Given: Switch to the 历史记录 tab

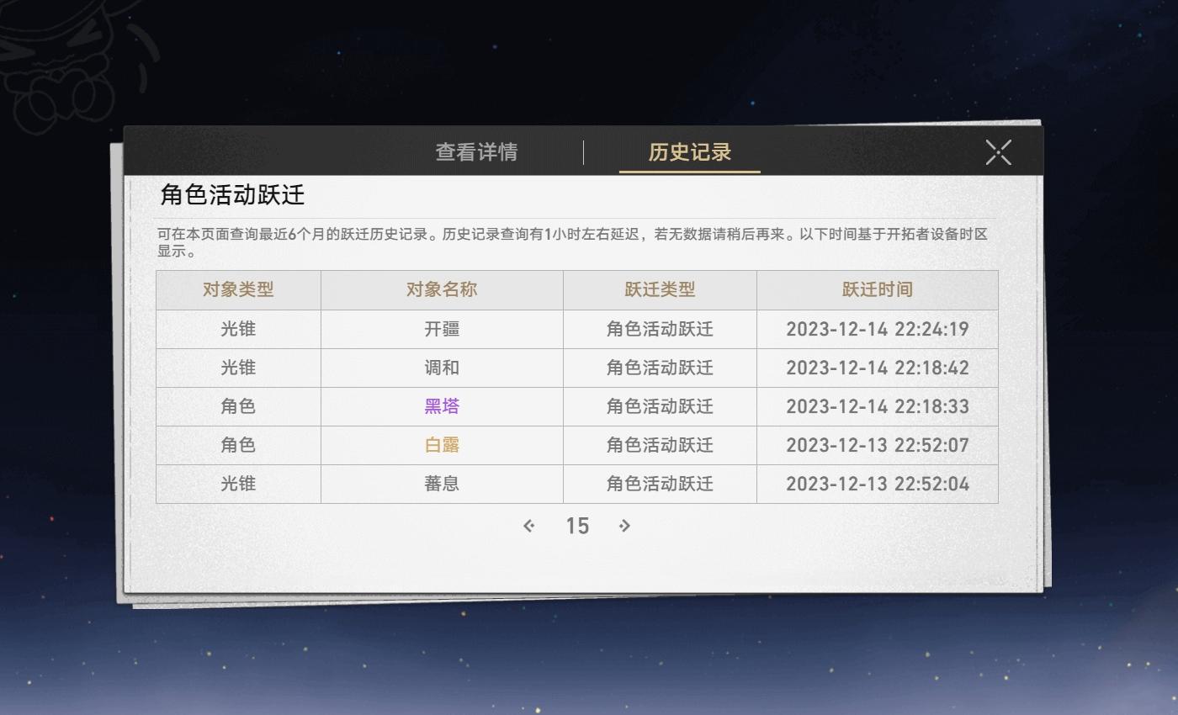Looking at the screenshot, I should click(688, 152).
